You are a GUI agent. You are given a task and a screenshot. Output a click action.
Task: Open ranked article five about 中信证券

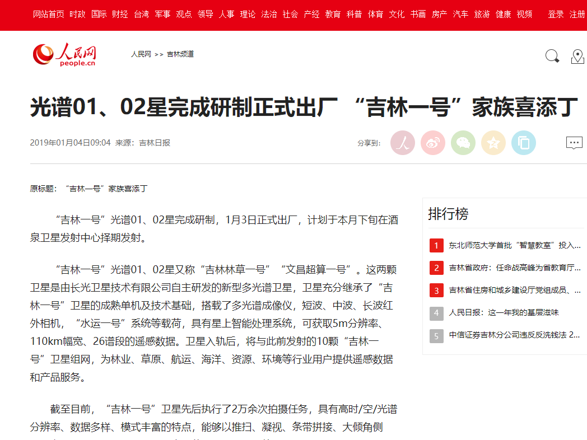514,335
